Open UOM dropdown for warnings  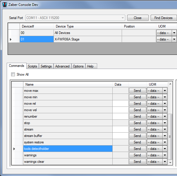point(165,155)
